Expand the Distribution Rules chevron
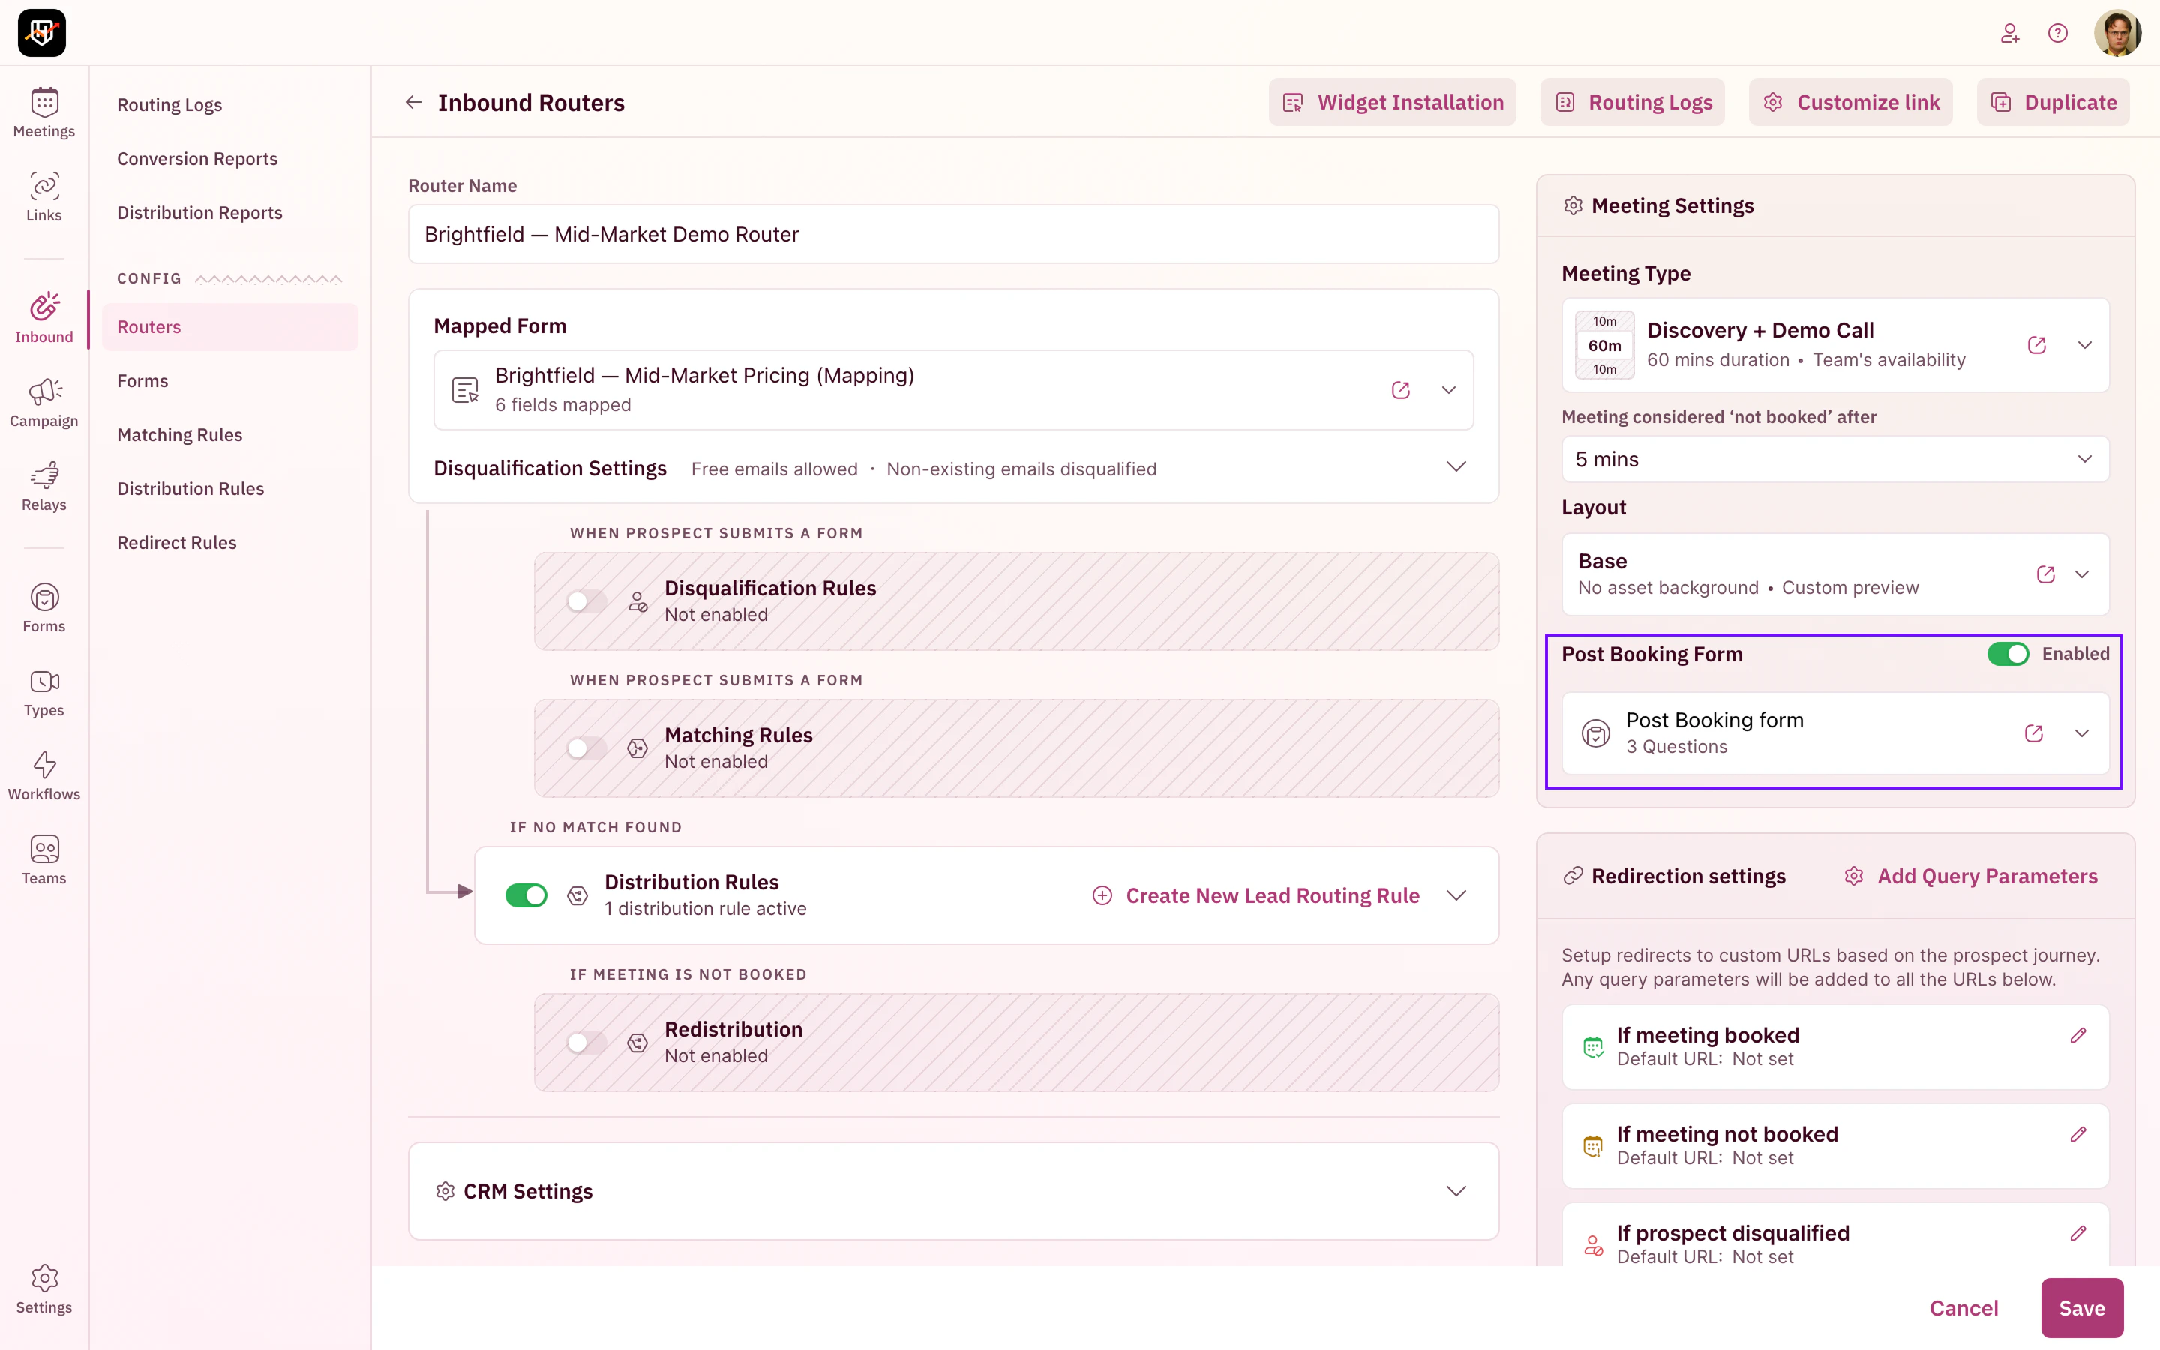 pos(1456,895)
